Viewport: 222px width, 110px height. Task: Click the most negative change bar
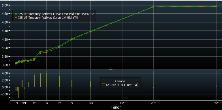tap(19, 92)
